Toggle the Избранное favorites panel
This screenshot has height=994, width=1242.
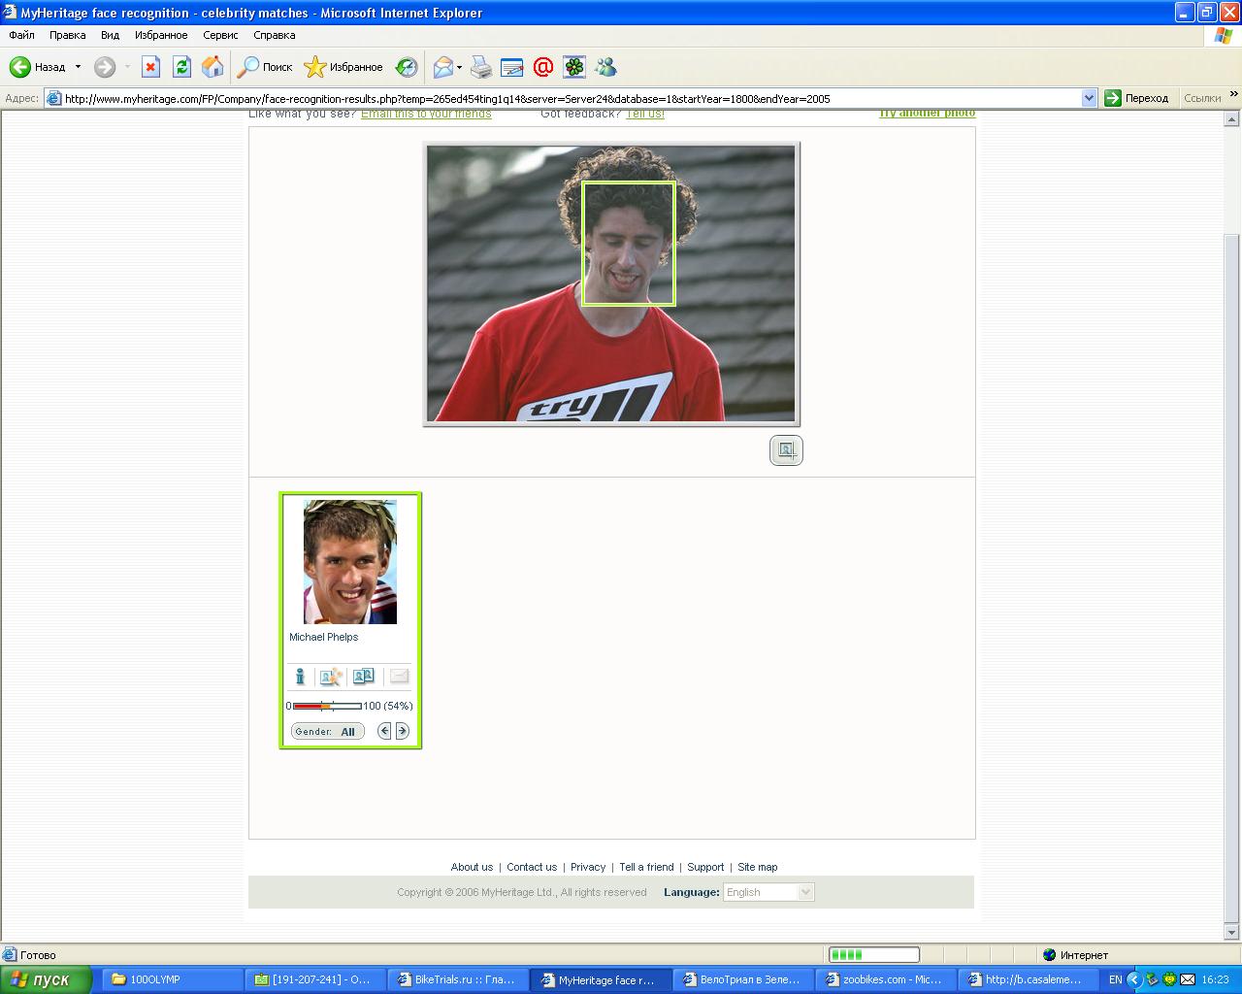click(x=343, y=67)
